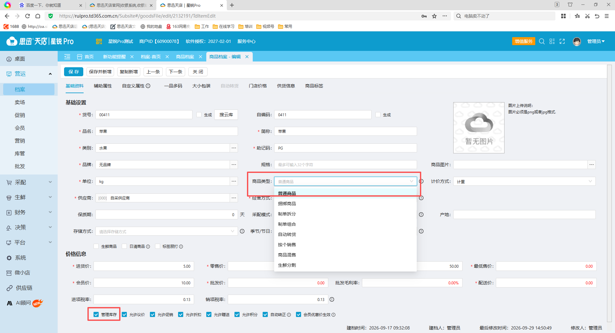Click the 搜云库 button
The height and width of the screenshot is (333, 615).
pyautogui.click(x=226, y=115)
